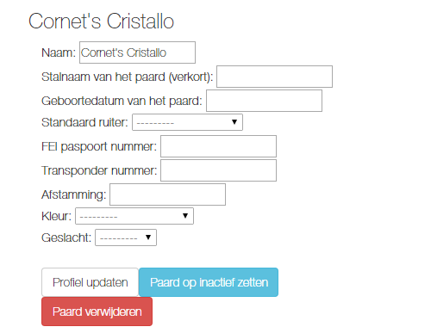Screen dimensions: 431x333
Task: Expand the Geslacht dropdown
Action: tap(126, 237)
